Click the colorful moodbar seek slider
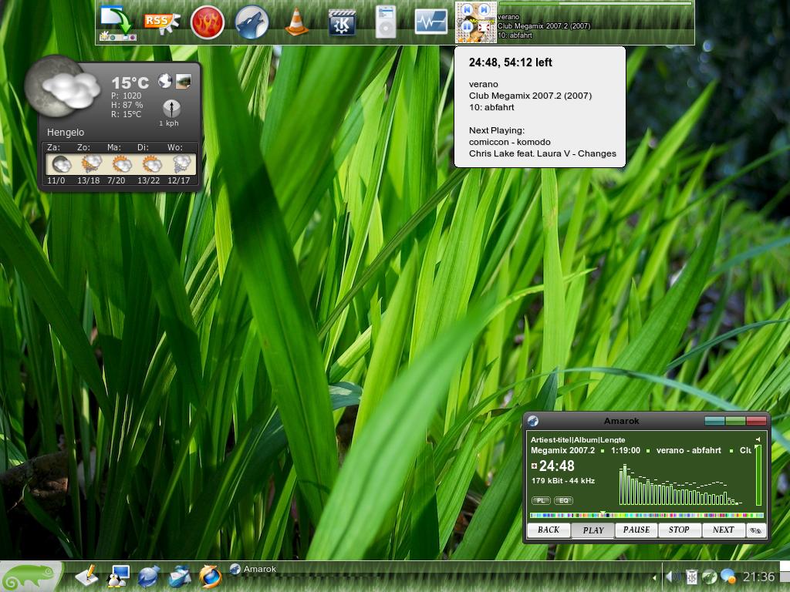Viewport: 790px width, 592px height. [x=647, y=515]
